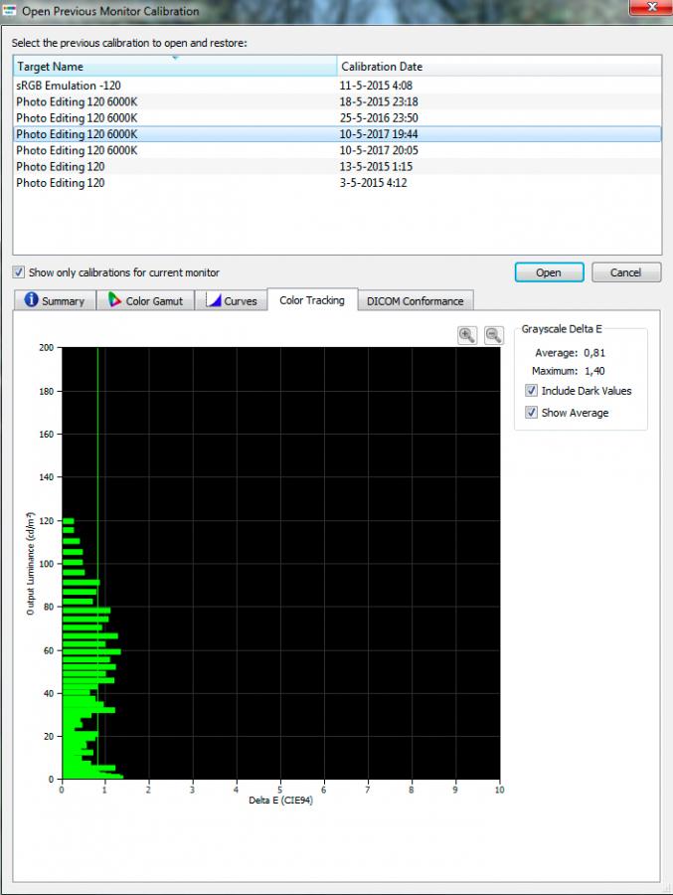Image resolution: width=673 pixels, height=895 pixels.
Task: Click the Grayscale Delta E group label
Action: point(561,329)
